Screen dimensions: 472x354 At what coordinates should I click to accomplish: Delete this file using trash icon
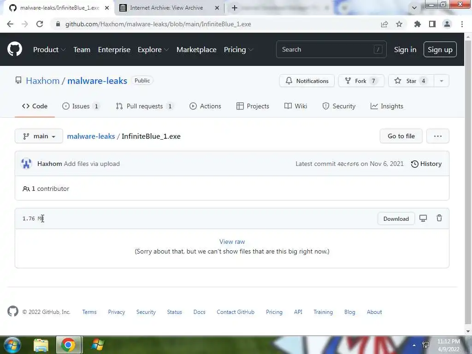[x=439, y=218]
